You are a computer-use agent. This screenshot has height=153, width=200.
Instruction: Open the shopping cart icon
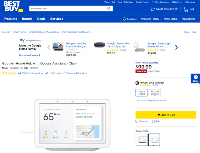186,9
